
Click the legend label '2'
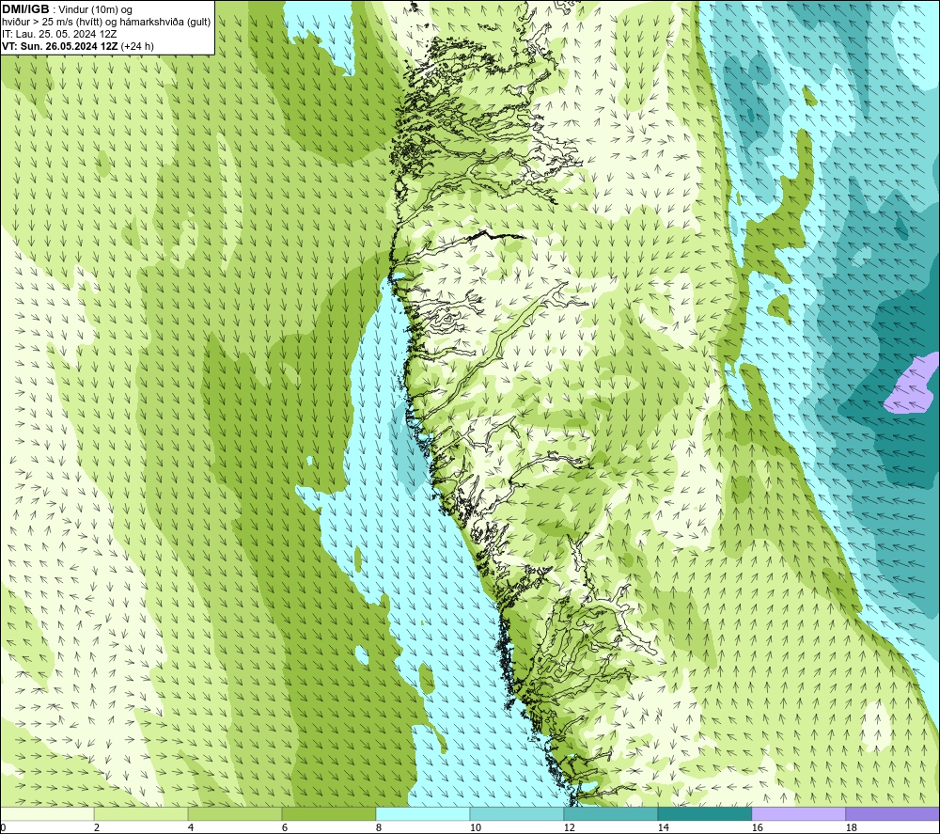[x=97, y=828]
